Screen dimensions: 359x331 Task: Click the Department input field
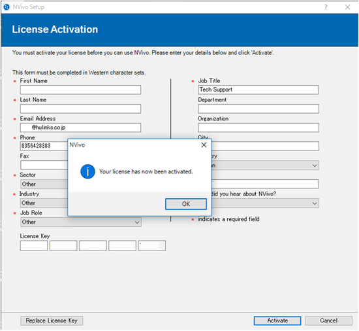click(258, 109)
